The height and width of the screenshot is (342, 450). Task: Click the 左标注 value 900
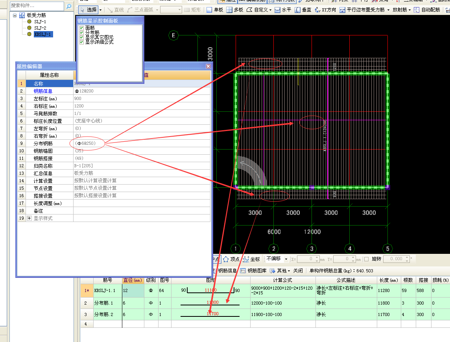[142, 98]
